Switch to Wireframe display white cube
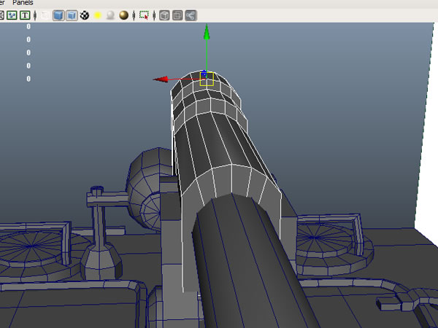Image resolution: width=438 pixels, height=328 pixels. click(x=45, y=15)
